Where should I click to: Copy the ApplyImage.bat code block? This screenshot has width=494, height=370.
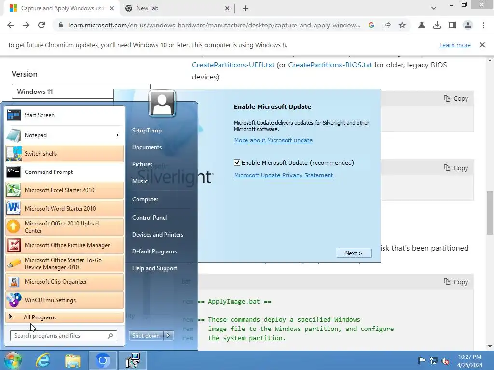pyautogui.click(x=456, y=282)
